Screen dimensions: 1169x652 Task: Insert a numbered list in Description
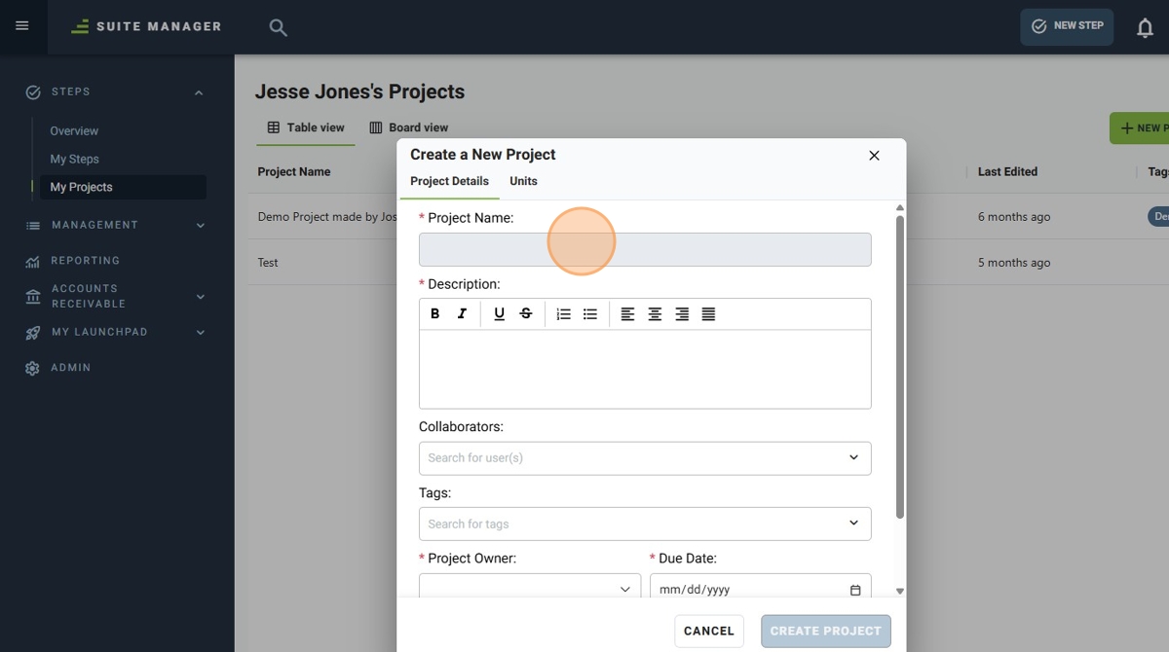point(563,314)
